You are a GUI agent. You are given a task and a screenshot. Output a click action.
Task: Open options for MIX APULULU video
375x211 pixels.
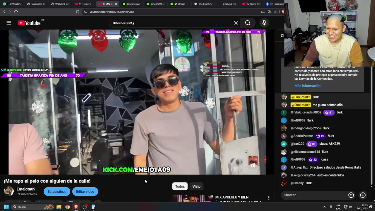269,198
